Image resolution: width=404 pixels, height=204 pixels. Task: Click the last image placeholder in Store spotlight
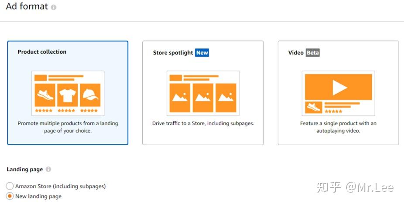(x=226, y=97)
